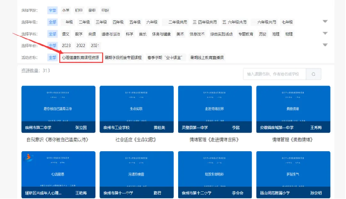The height and width of the screenshot is (199, 346).
Task: Click the search magnifier icon button
Action: tap(313, 74)
